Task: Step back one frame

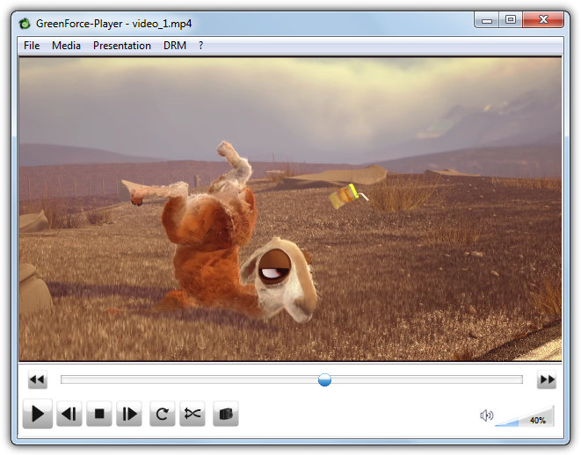Action: click(69, 414)
